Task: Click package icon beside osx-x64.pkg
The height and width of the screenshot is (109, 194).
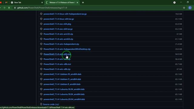Action: 41,24
